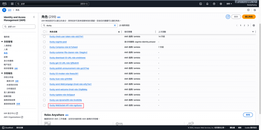Open the notifications bell icon
The height and width of the screenshot is (130, 261).
click(x=207, y=4)
